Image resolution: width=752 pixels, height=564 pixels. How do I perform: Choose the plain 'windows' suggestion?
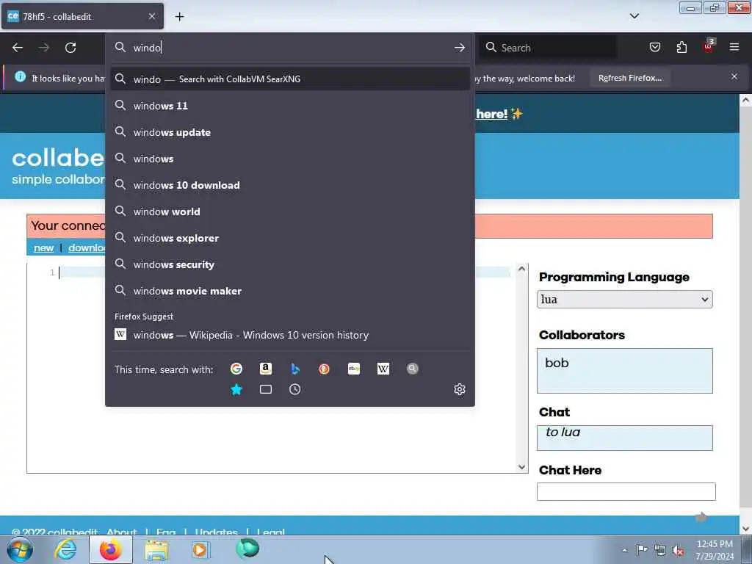pos(290,159)
